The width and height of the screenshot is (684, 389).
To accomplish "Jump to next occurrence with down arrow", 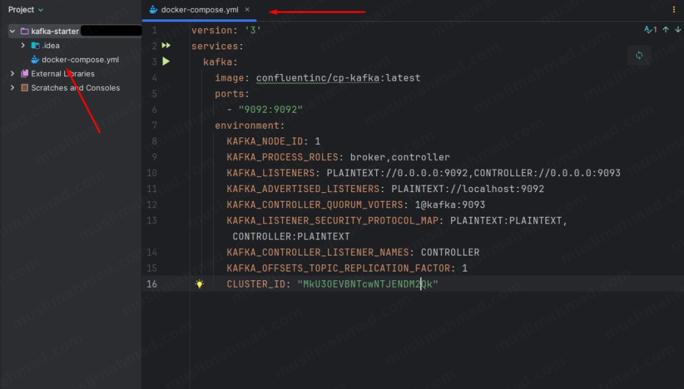I will click(677, 29).
